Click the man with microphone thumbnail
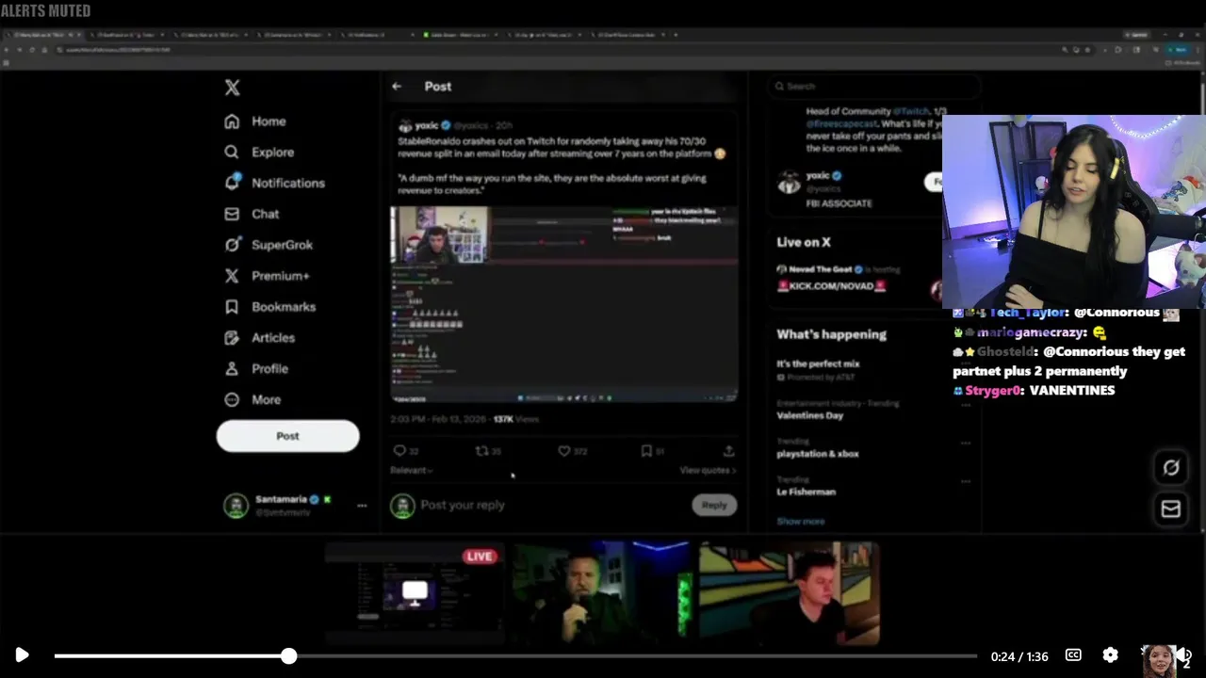This screenshot has width=1206, height=678. coord(601,594)
